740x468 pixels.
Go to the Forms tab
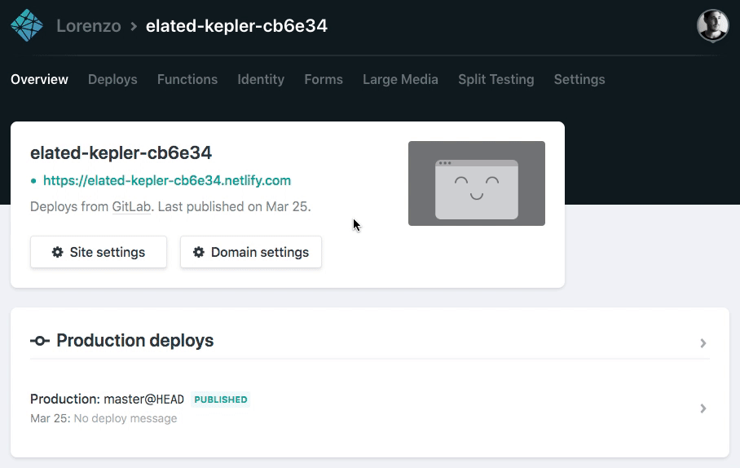point(324,79)
